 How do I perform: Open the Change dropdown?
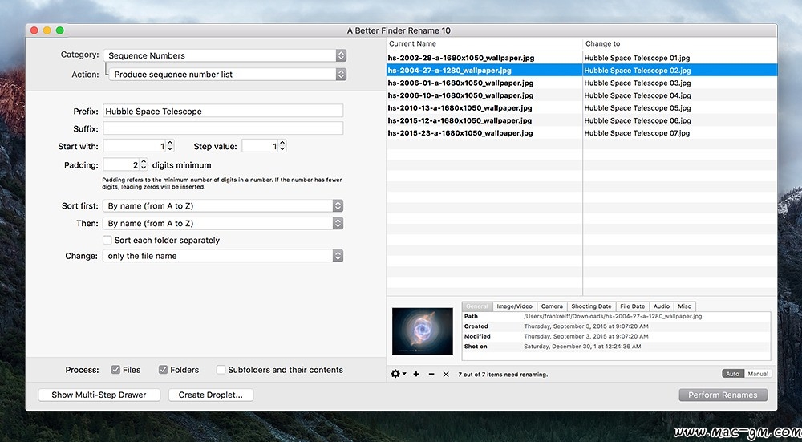click(222, 256)
